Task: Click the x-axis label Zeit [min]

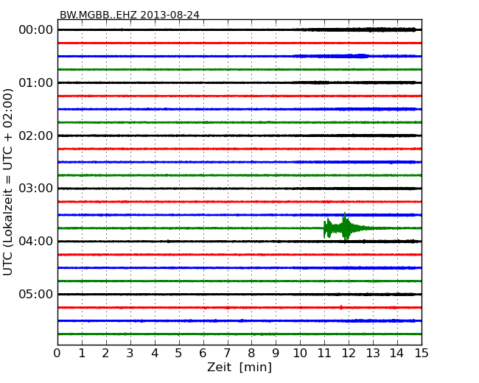Action: 239,367
